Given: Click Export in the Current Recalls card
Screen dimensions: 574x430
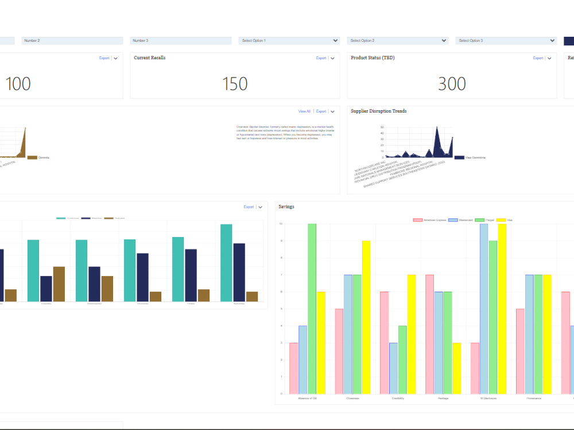Looking at the screenshot, I should pos(321,58).
